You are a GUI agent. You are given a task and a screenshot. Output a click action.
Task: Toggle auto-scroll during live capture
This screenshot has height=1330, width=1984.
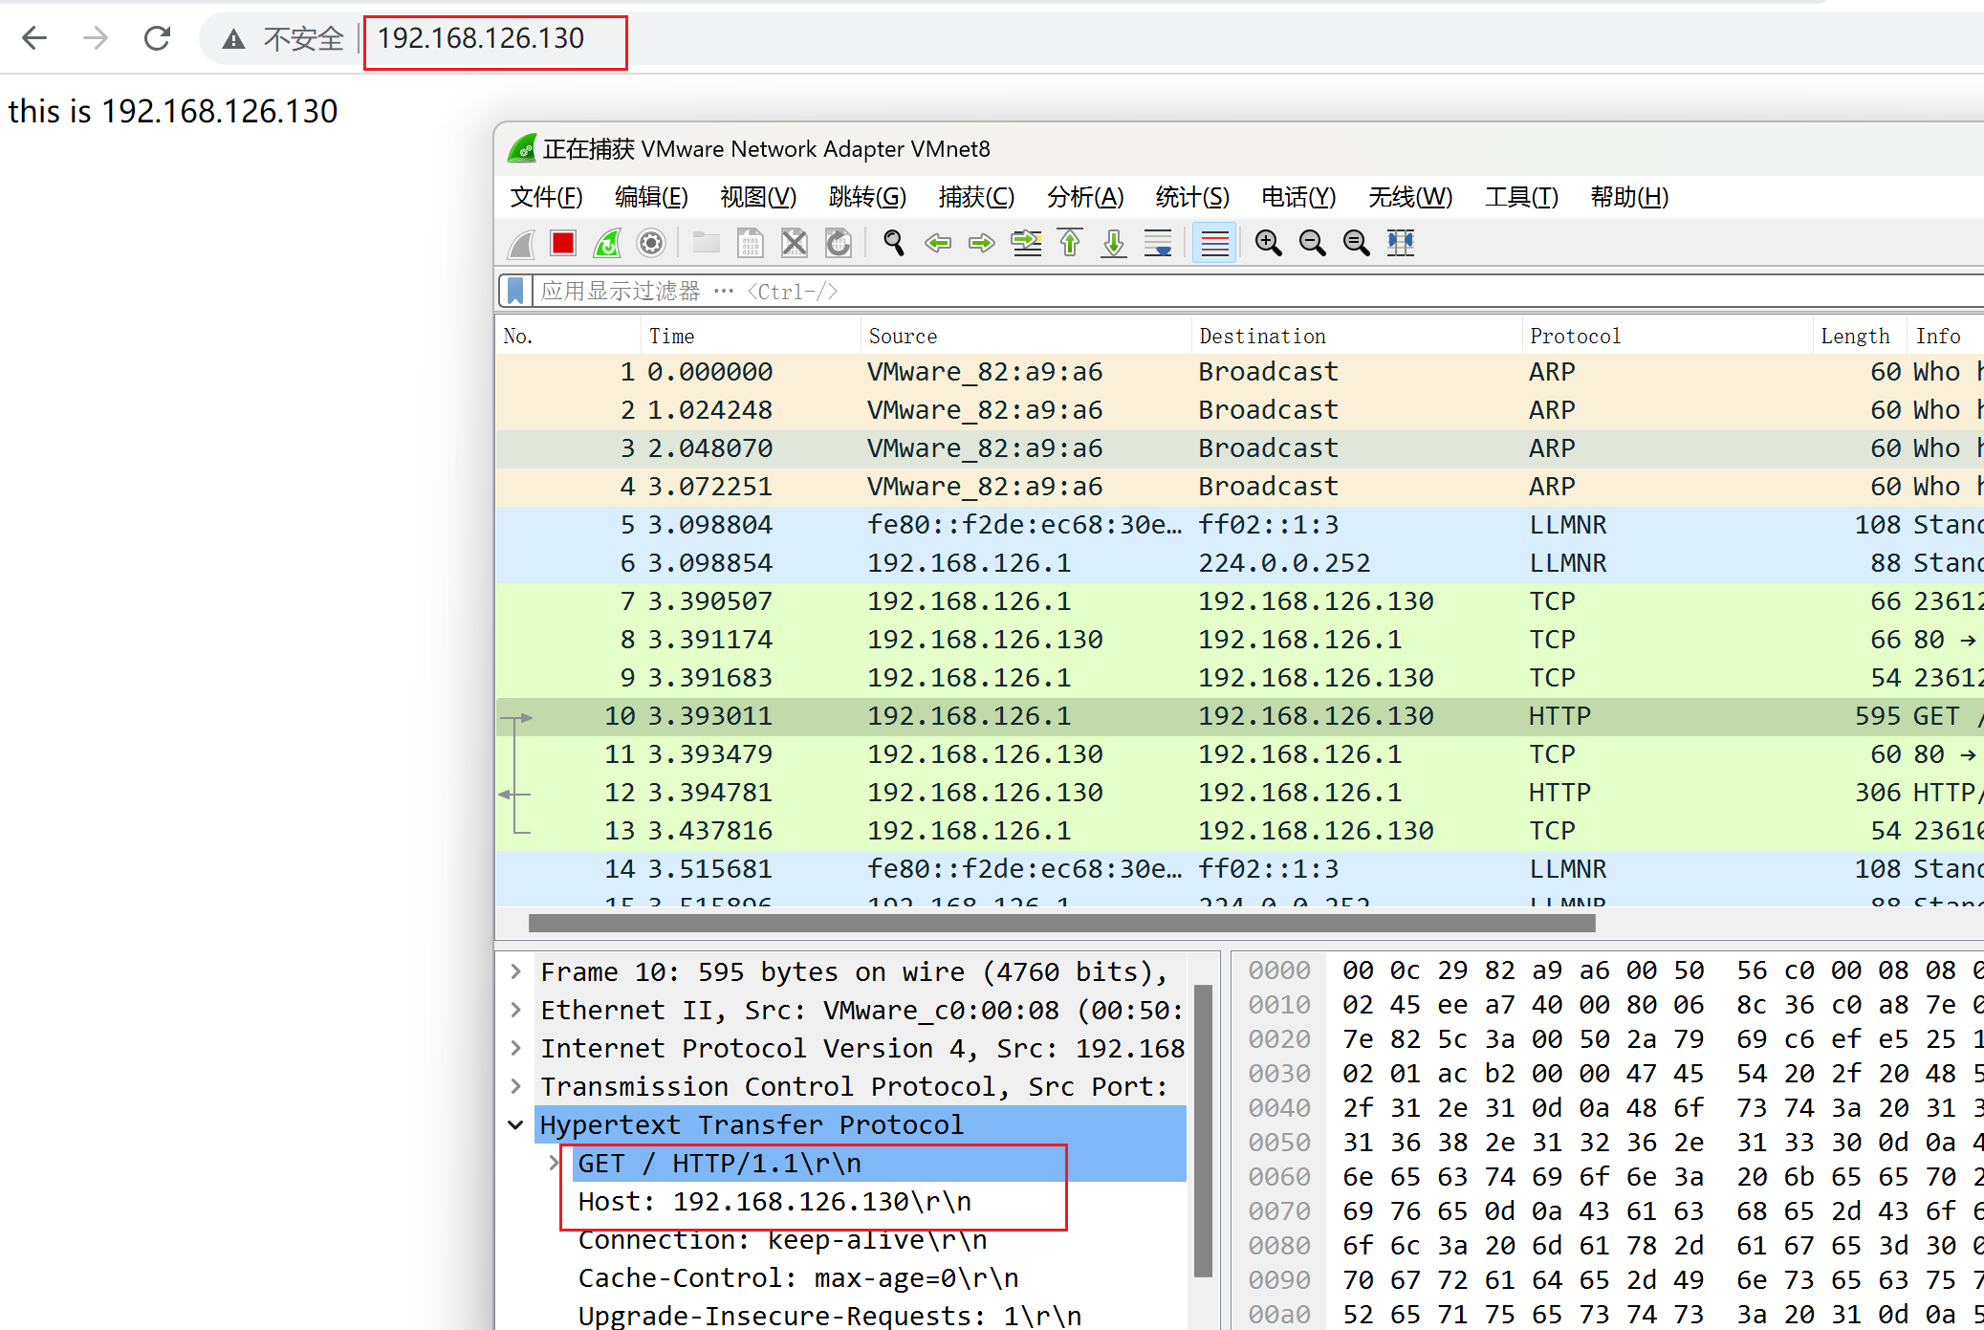1158,244
